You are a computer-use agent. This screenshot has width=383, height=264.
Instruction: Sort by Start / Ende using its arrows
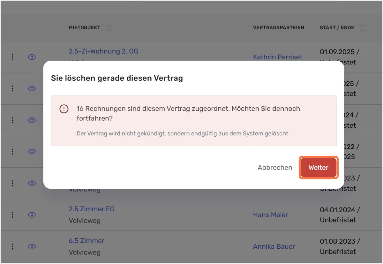[x=362, y=28]
